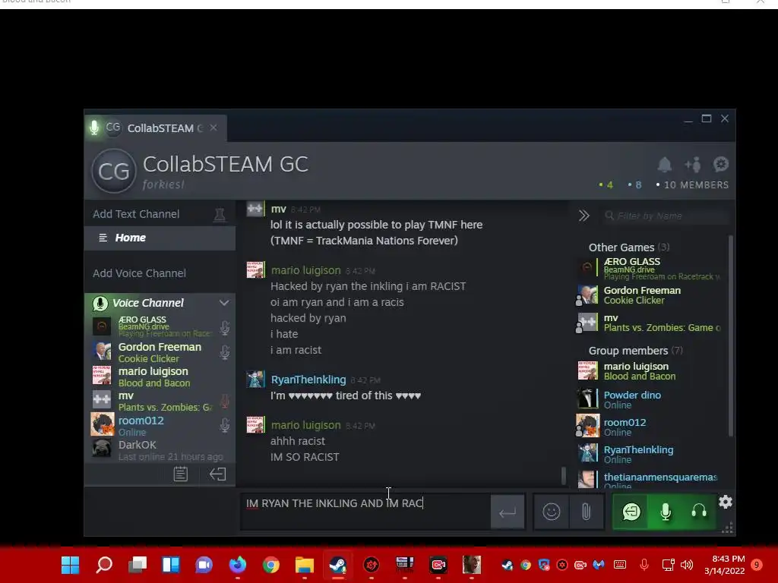Screen dimensions: 778x583
Task: Click DarkOK in the voice channel list
Action: 159,450
